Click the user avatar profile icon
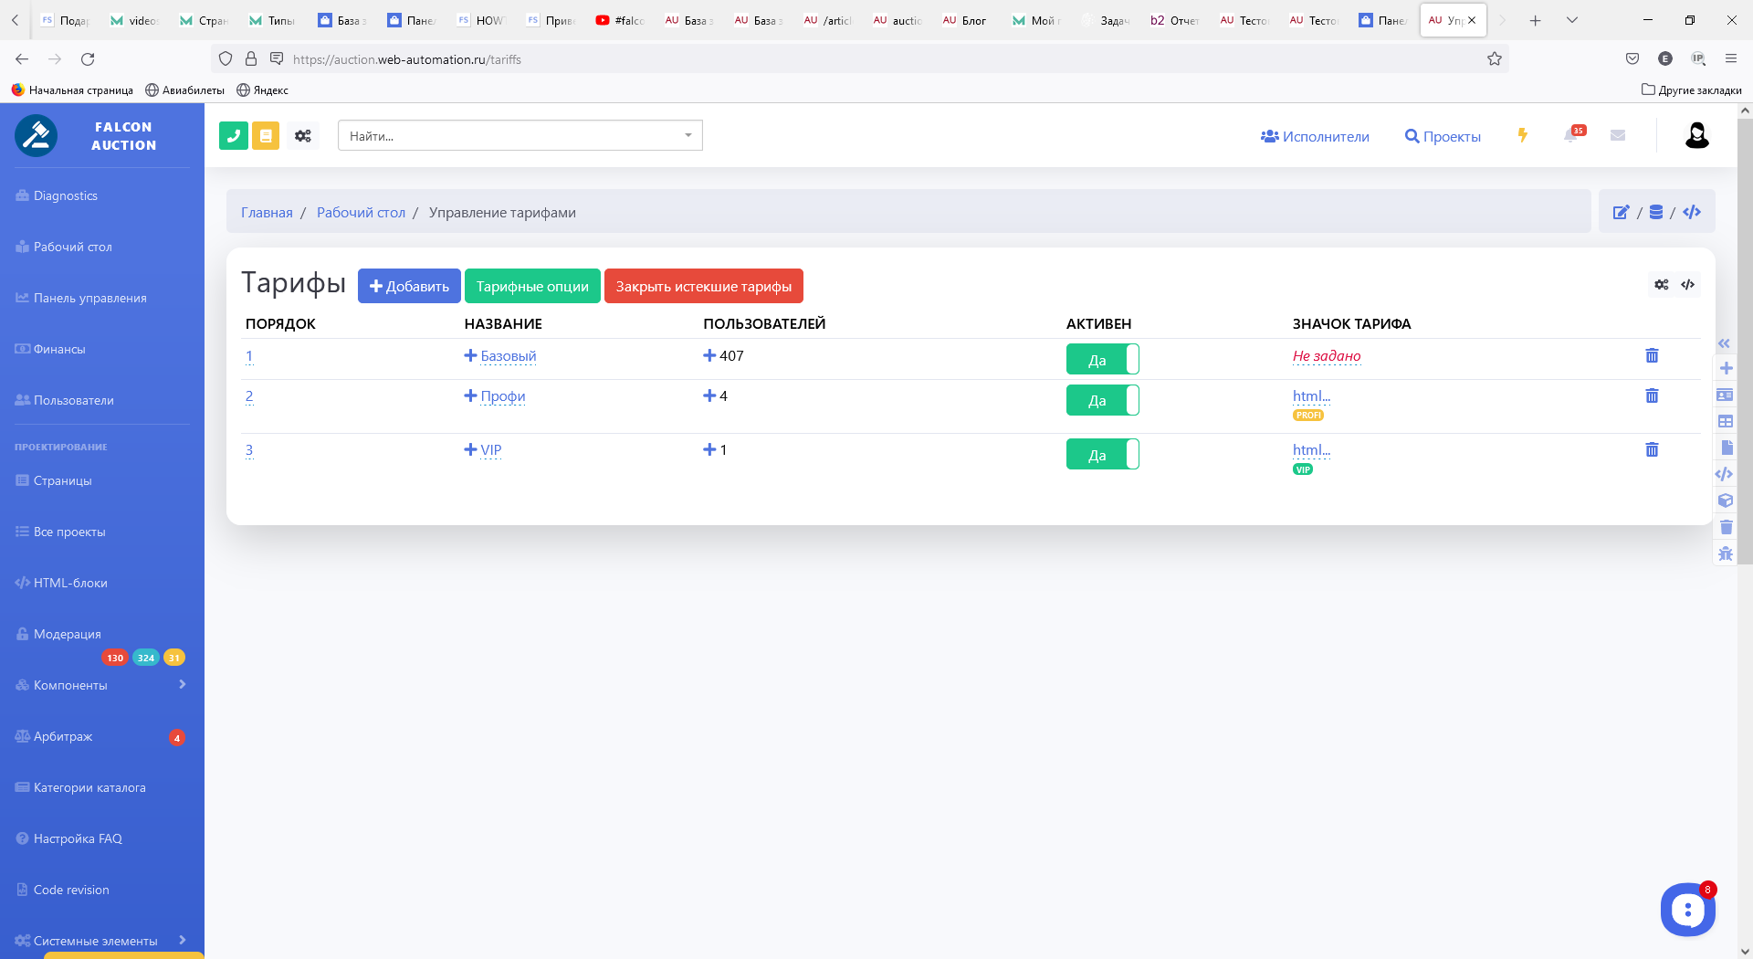 [1696, 136]
